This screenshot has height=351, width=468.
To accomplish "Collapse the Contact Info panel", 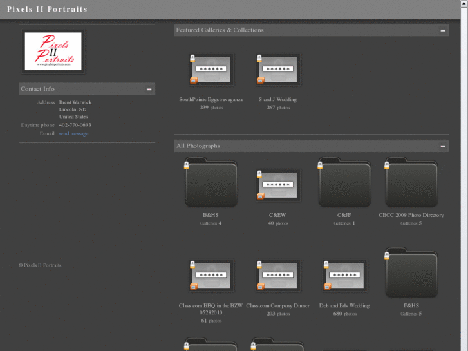I will coord(149,89).
